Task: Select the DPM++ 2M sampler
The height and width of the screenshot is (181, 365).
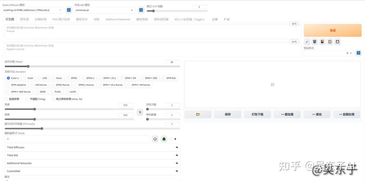Action: pyautogui.click(x=128, y=78)
